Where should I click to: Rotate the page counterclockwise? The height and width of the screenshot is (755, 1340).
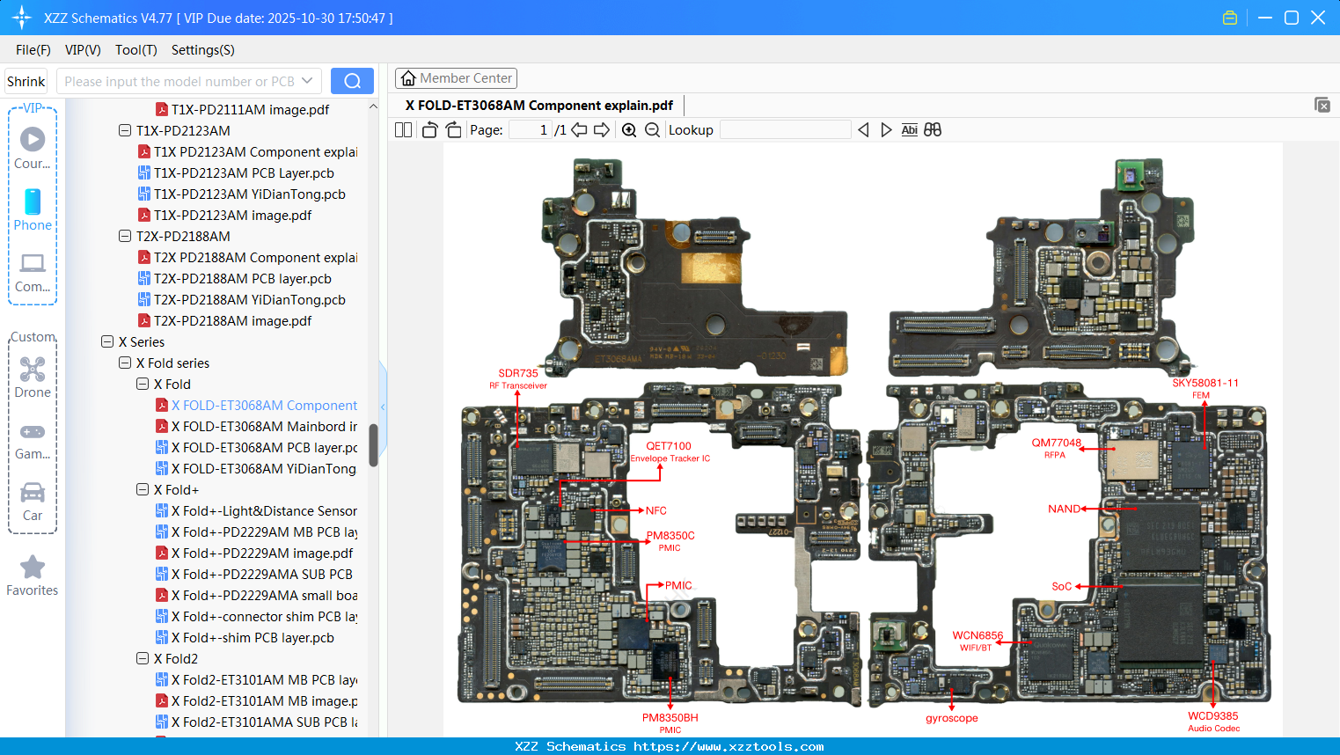[x=428, y=129]
